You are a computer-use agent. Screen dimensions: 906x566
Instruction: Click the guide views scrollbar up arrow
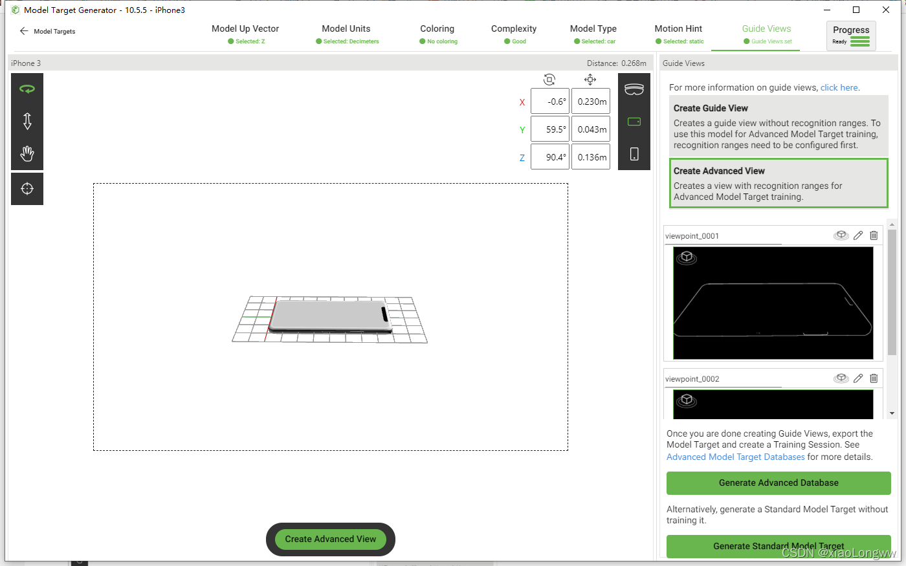click(x=892, y=224)
